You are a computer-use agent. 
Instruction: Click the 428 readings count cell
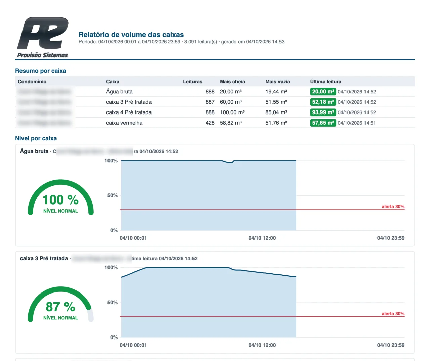point(210,123)
